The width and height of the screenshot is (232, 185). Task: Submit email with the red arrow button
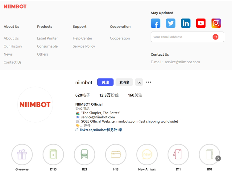[215, 37]
